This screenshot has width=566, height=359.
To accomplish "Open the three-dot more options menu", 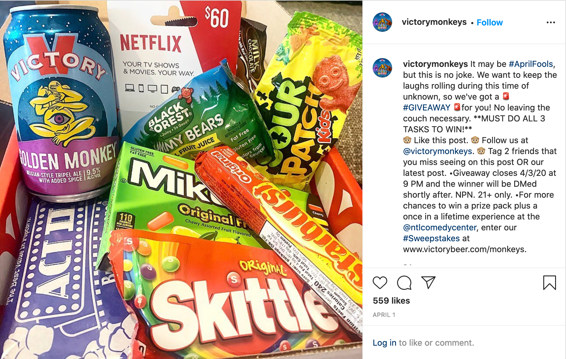I will click(x=551, y=22).
